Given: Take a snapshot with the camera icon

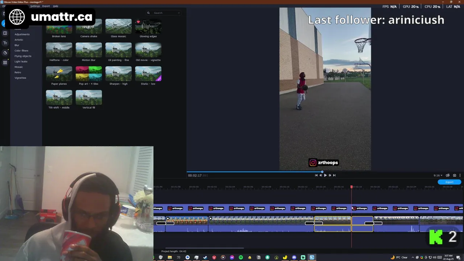Looking at the screenshot, I should 455,175.
